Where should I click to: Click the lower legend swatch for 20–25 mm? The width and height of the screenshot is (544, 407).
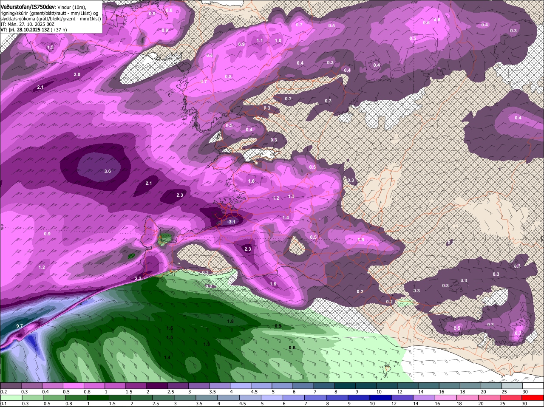click(489, 398)
